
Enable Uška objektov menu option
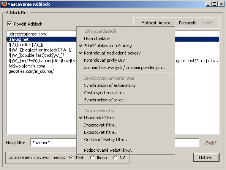(x=126, y=38)
